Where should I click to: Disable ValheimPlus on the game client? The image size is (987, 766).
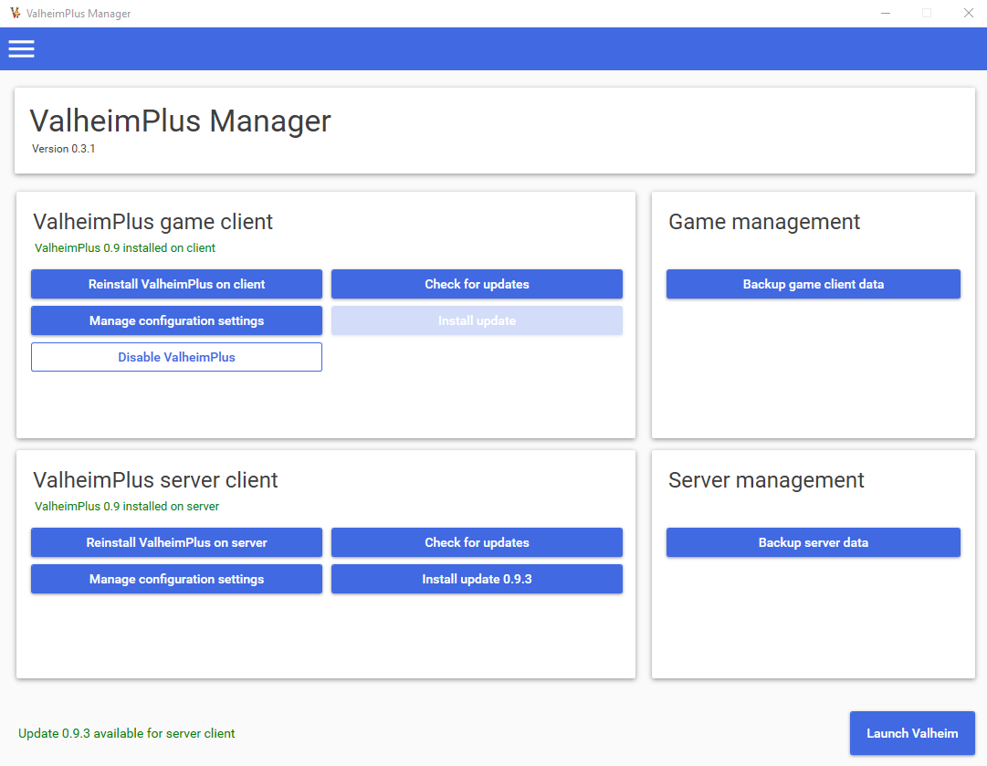(x=176, y=357)
